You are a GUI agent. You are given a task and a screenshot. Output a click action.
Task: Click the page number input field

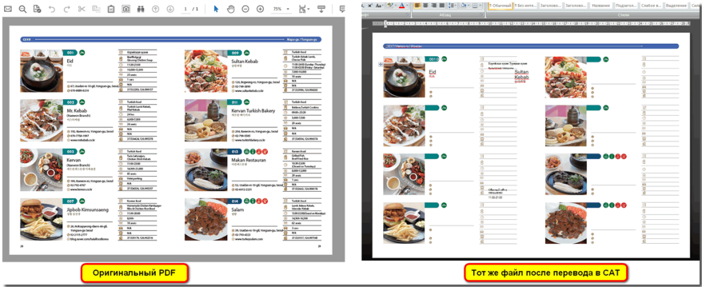pyautogui.click(x=186, y=9)
